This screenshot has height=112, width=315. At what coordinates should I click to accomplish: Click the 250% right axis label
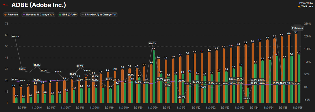coord(307,24)
